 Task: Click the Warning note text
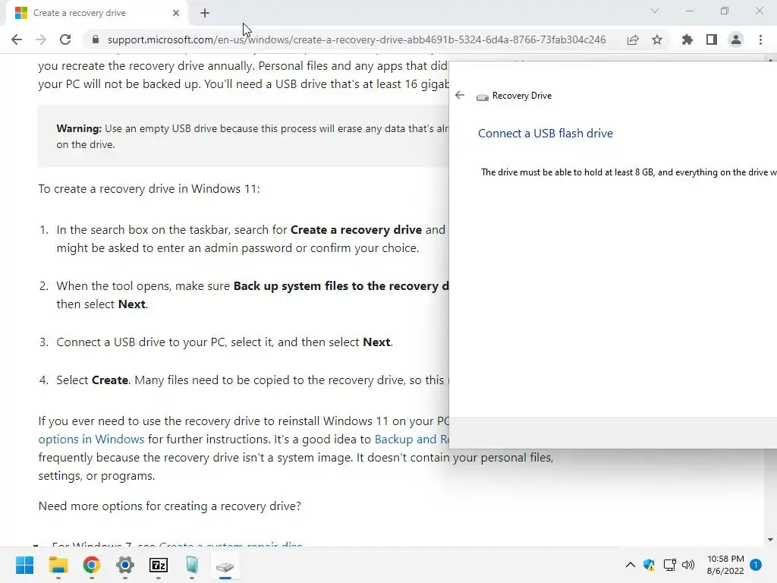[x=253, y=137]
